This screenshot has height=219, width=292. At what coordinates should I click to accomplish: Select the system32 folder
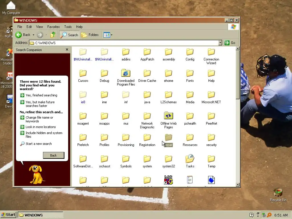click(169, 162)
